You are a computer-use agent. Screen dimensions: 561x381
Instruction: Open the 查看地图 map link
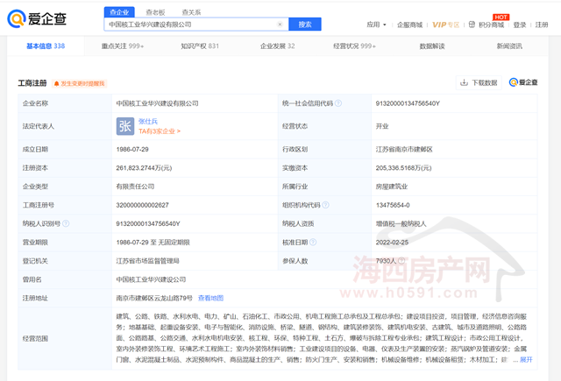pyautogui.click(x=210, y=298)
